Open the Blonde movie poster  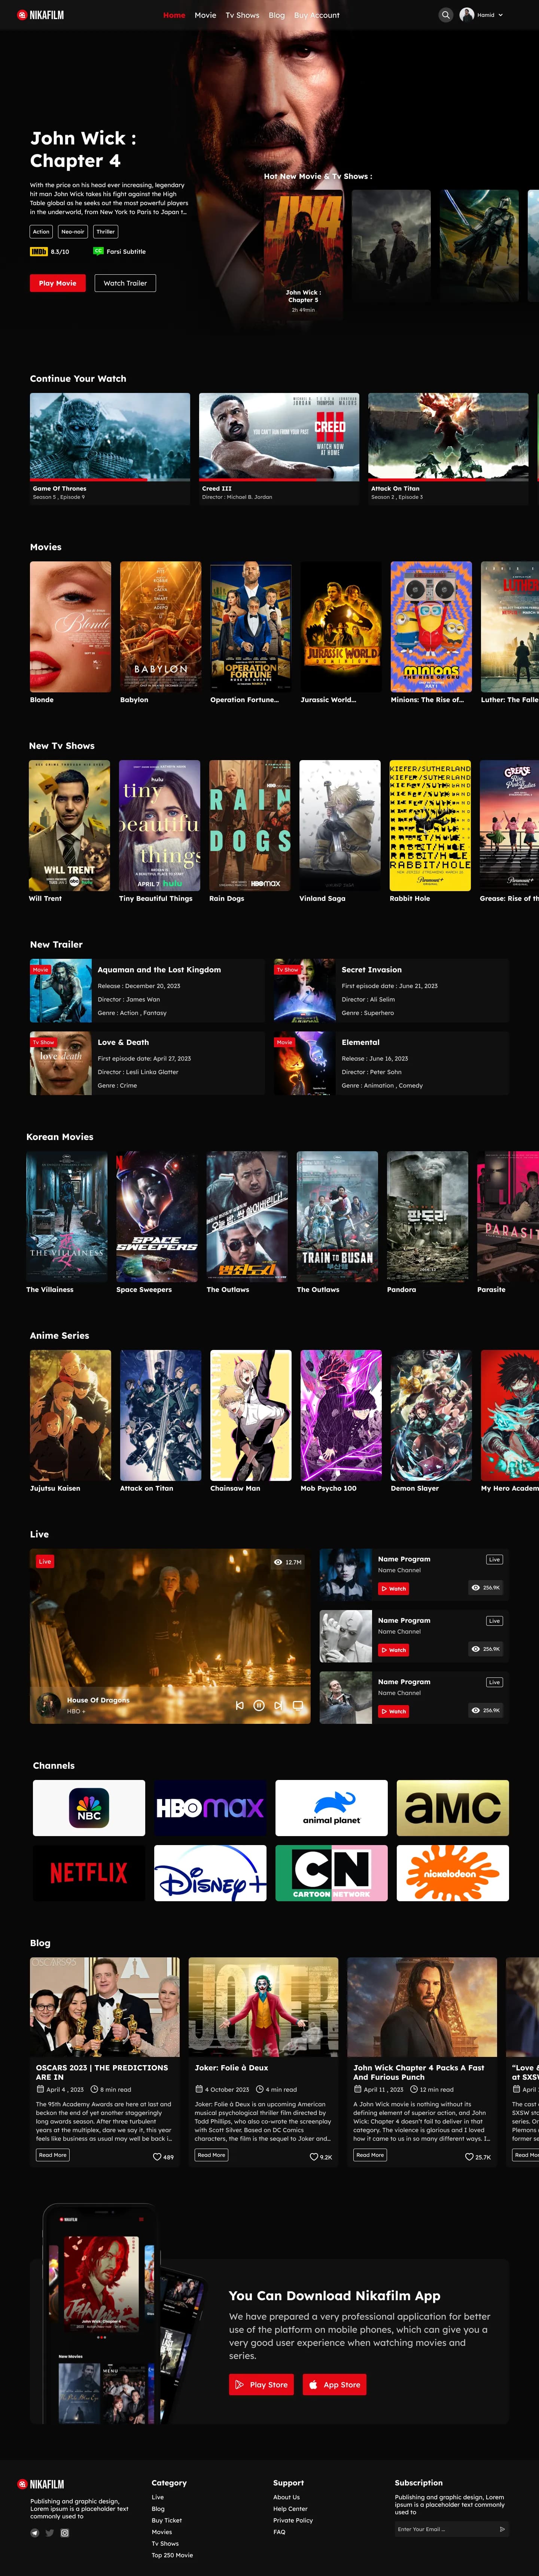coord(70,626)
